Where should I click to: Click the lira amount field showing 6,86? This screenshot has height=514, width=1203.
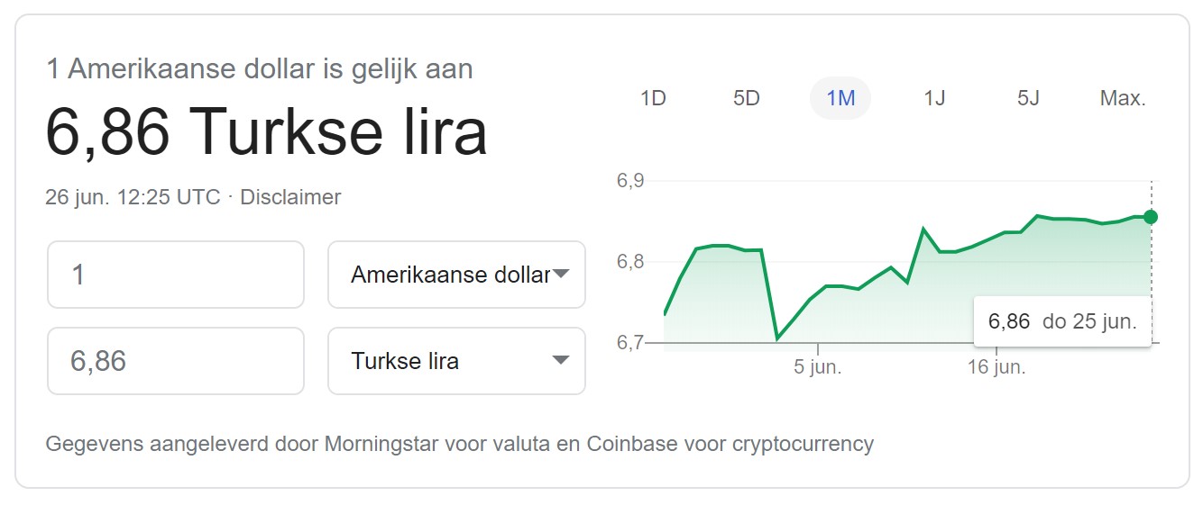tap(176, 361)
